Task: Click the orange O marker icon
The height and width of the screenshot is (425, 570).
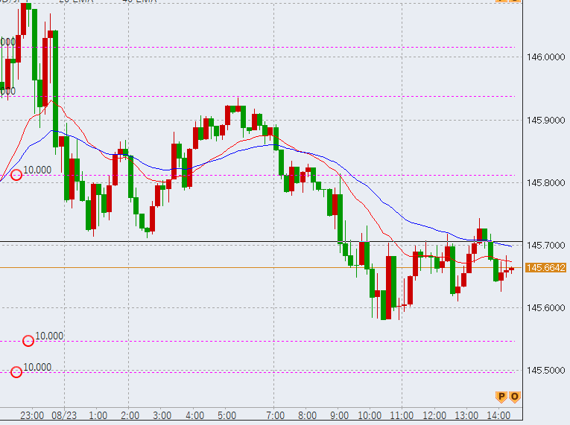Action: (x=514, y=397)
